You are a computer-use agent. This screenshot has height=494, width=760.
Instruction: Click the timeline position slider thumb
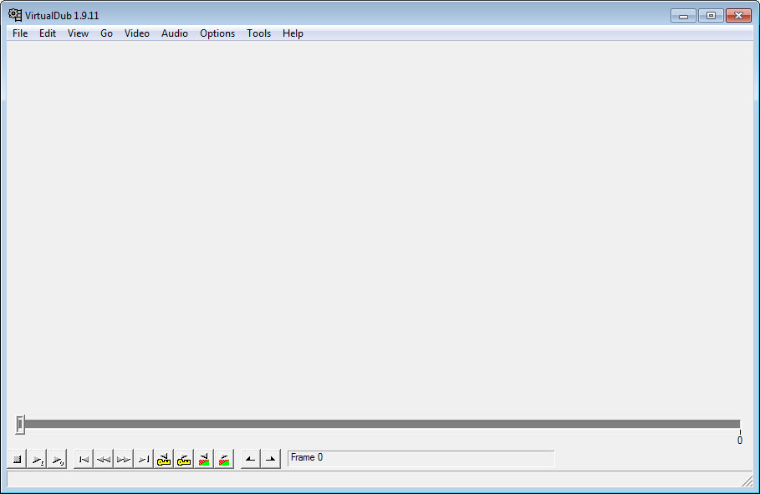20,425
